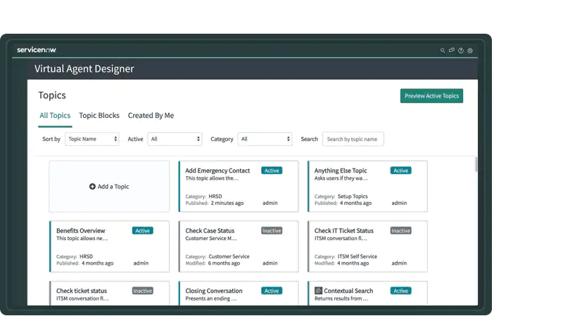This screenshot has width=563, height=316.
Task: Click Active badge on Contextual Search
Action: (x=400, y=291)
